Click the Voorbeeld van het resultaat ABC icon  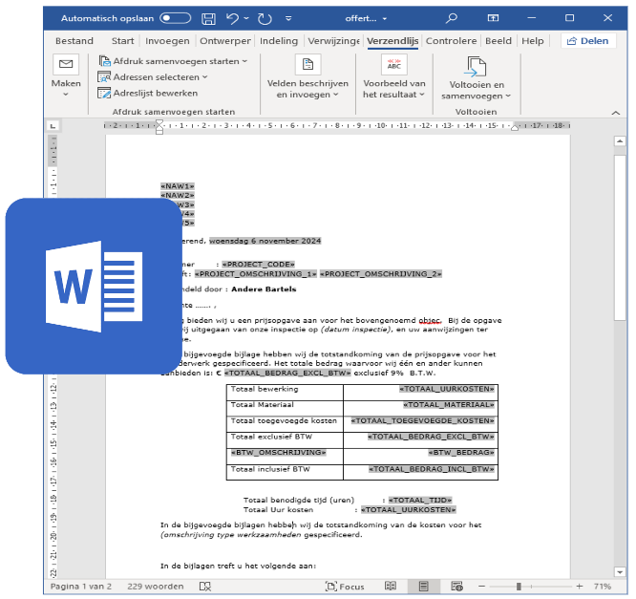394,65
